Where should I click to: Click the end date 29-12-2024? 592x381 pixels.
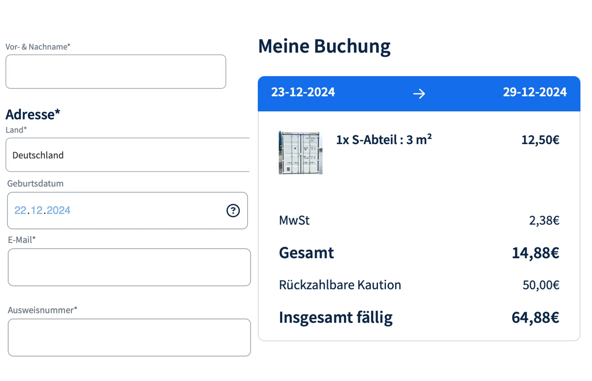pos(534,92)
